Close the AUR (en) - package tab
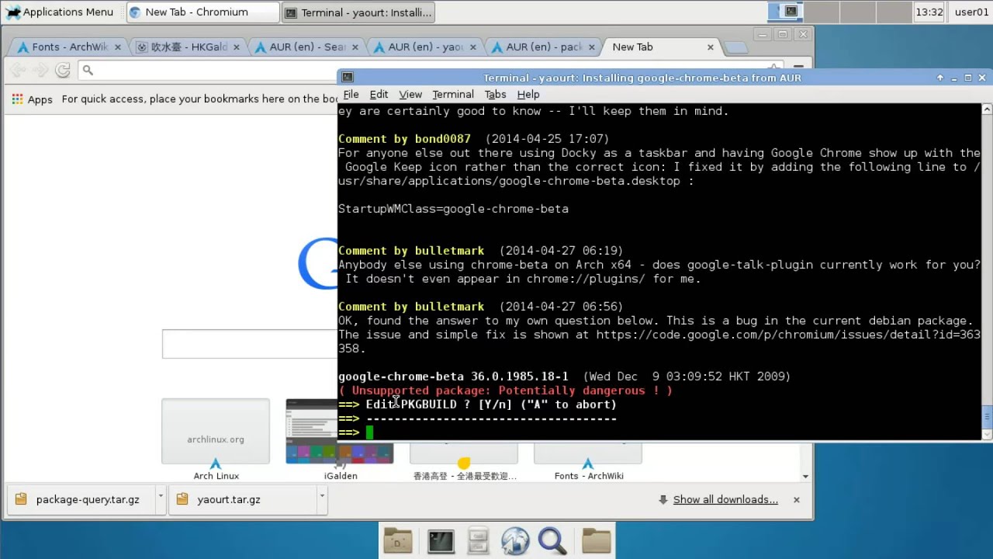The image size is (993, 559). tap(592, 47)
